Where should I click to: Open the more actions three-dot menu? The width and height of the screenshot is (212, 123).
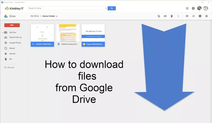click(178, 16)
